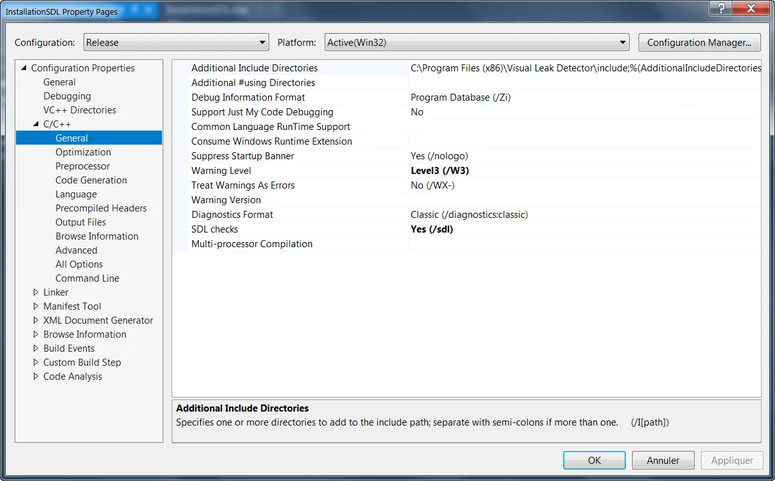Expand the XML Document Generator node

36,320
